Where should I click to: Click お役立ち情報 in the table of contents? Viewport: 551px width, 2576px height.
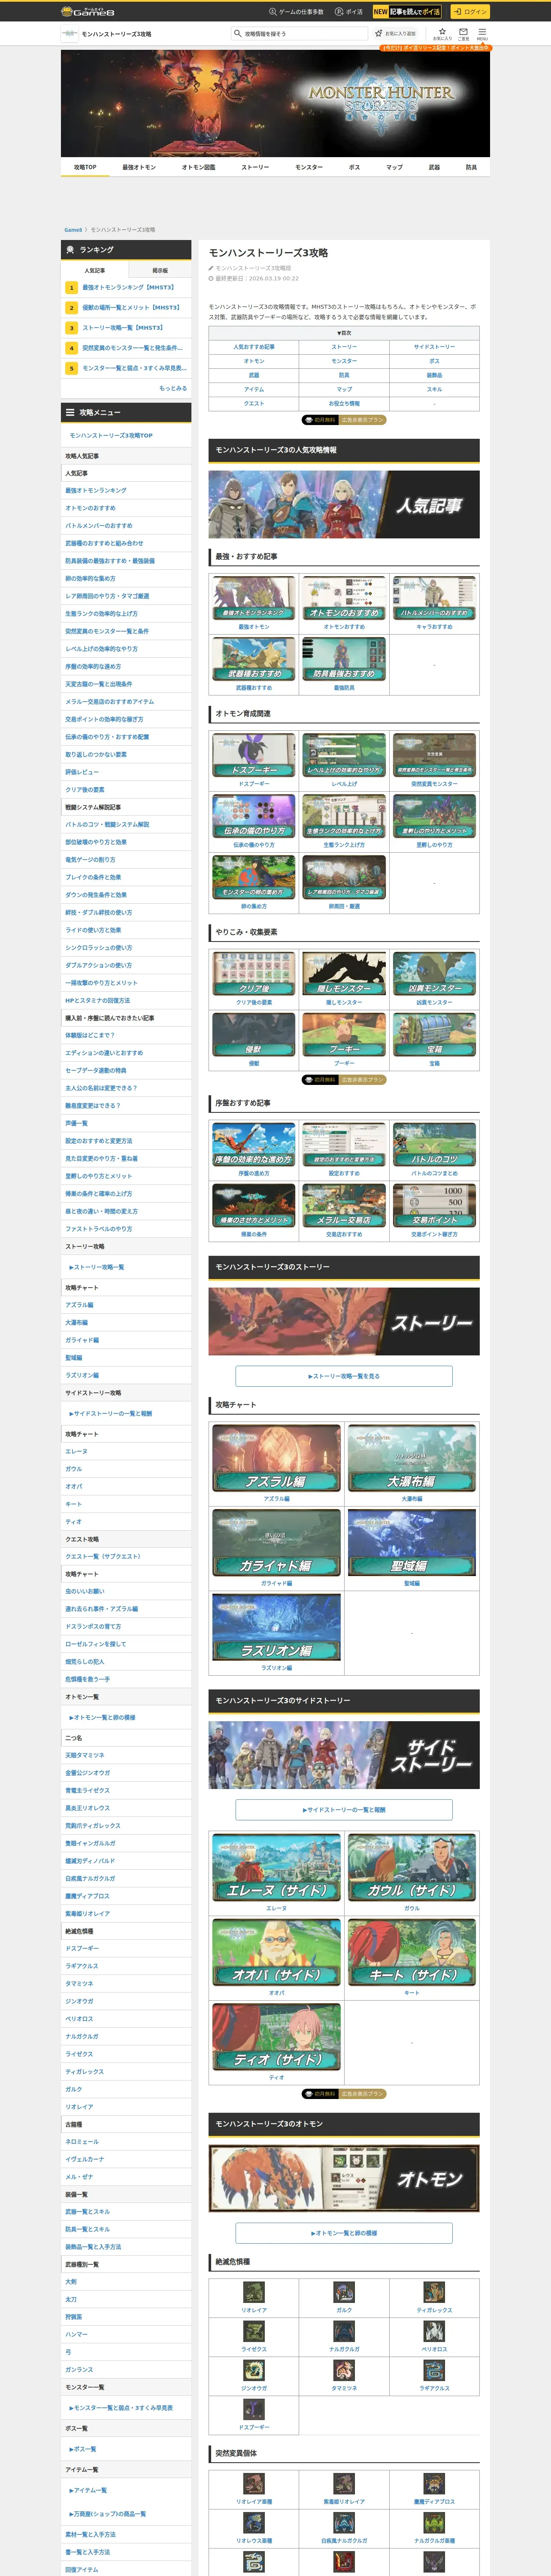point(344,403)
